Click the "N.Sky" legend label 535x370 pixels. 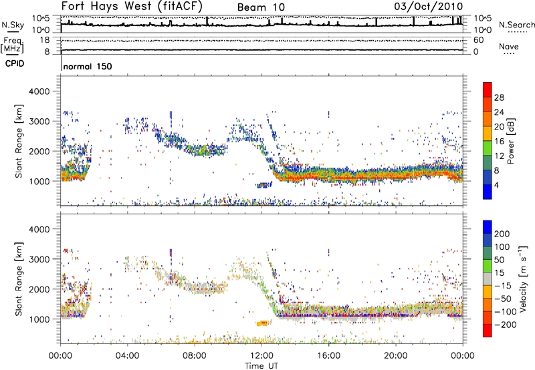[13, 25]
